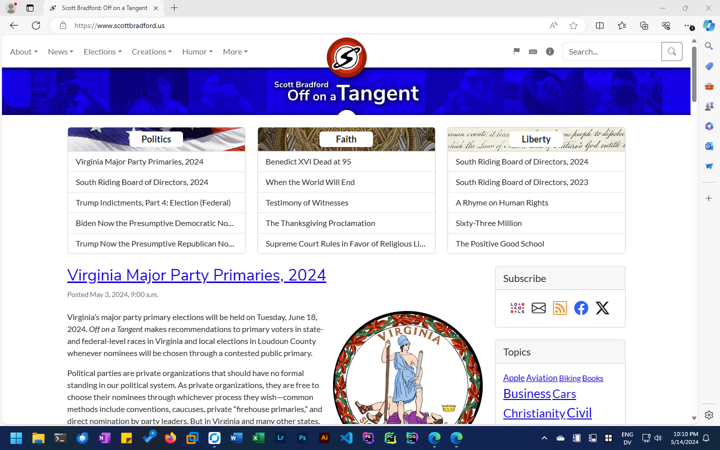Expand the About dropdown menu
720x450 pixels.
click(x=23, y=51)
